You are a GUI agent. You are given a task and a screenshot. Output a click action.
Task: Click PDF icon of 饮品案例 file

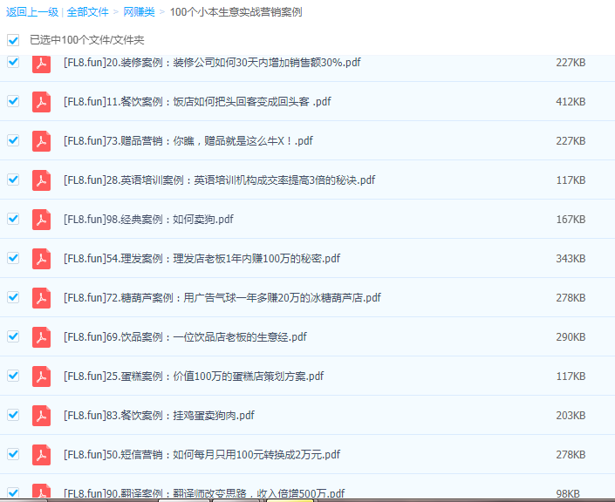[x=41, y=337]
